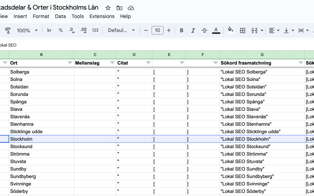The image size is (314, 196).
Task: Select cell "Lokal SEO Söderby"
Action: (262, 191)
